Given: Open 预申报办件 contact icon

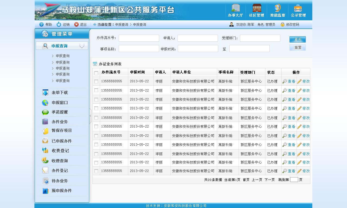Looking at the screenshot, I should click(x=45, y=191).
